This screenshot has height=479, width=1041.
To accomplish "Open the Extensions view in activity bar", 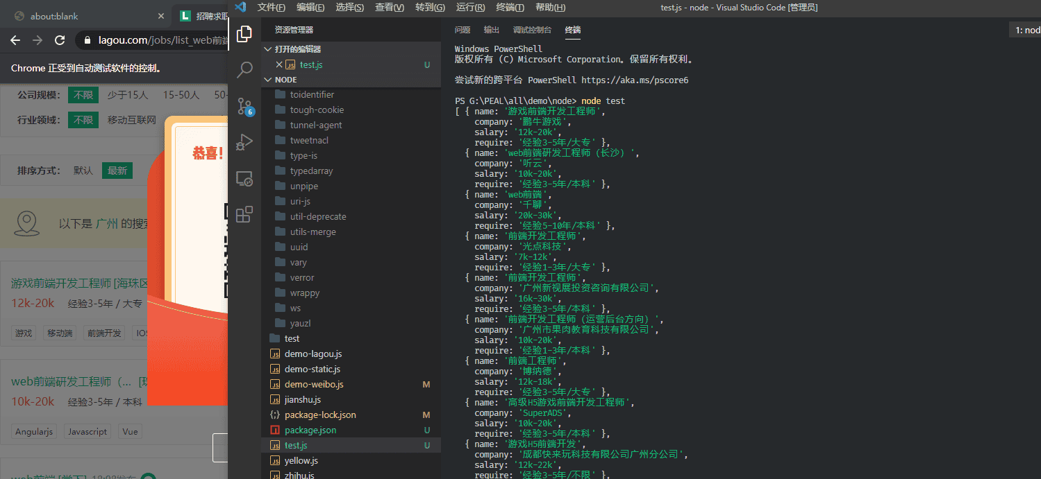I will tap(244, 214).
